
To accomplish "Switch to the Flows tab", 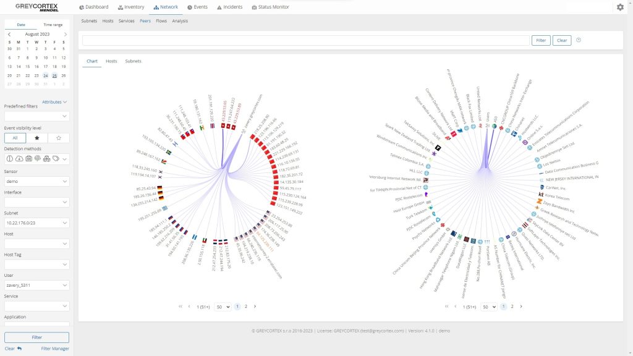I will coord(161,21).
